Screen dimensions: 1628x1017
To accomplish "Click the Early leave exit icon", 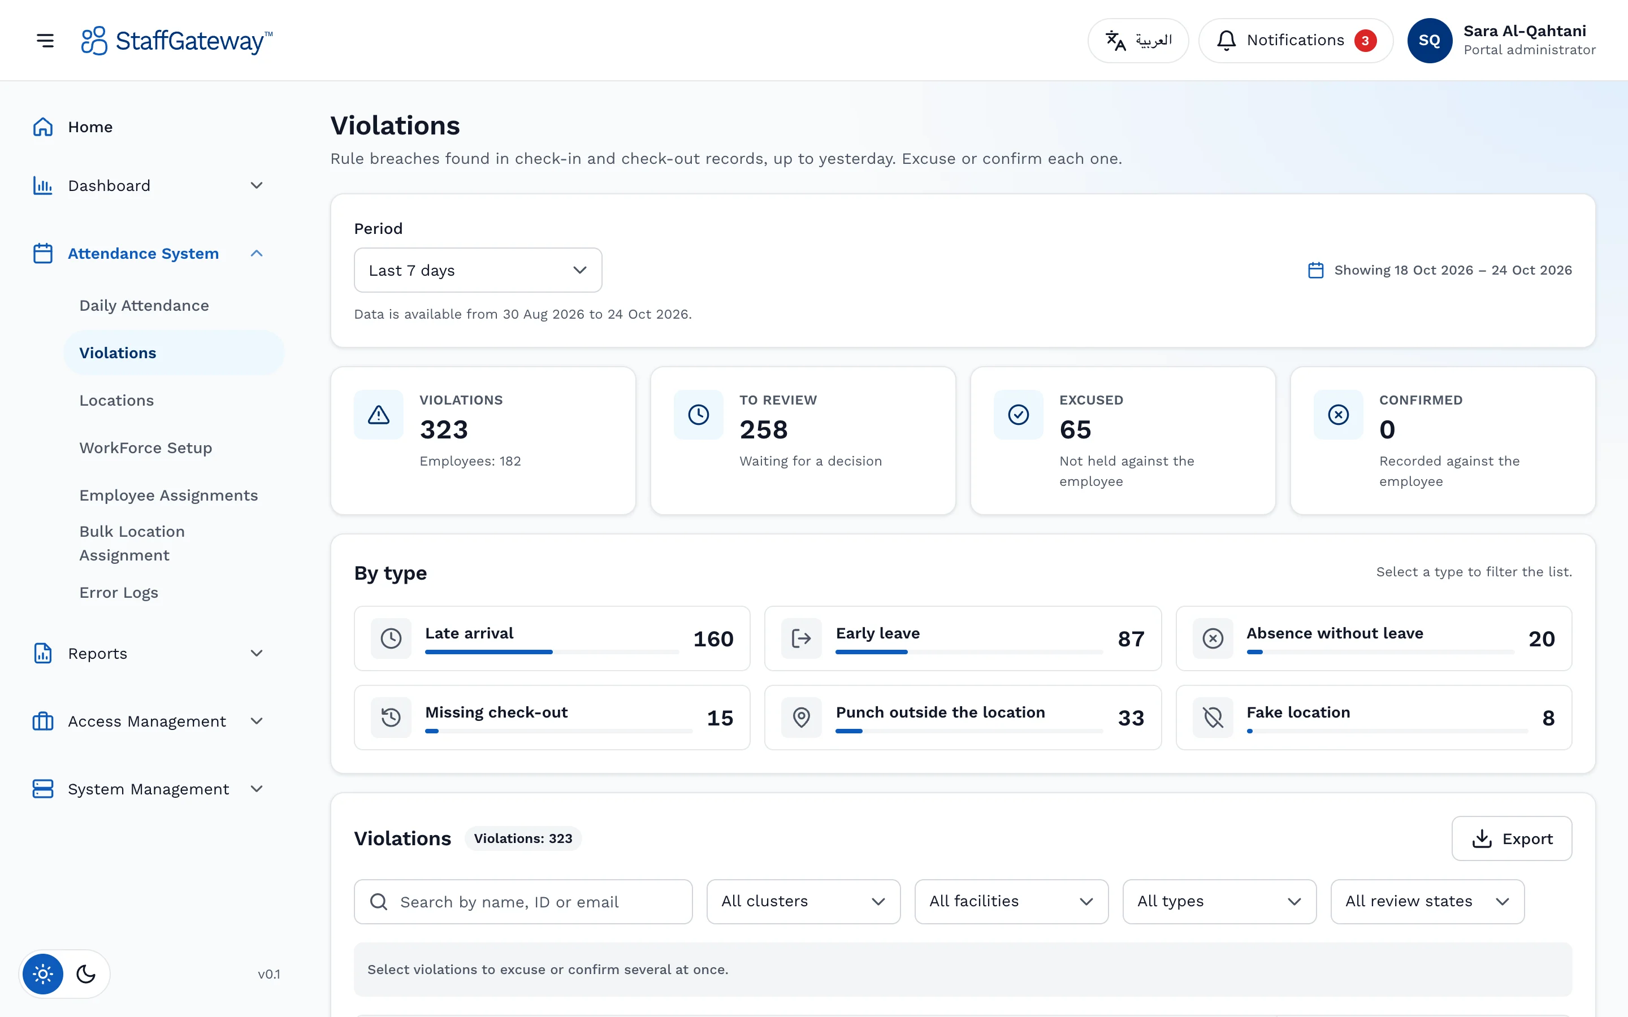I will tap(802, 638).
